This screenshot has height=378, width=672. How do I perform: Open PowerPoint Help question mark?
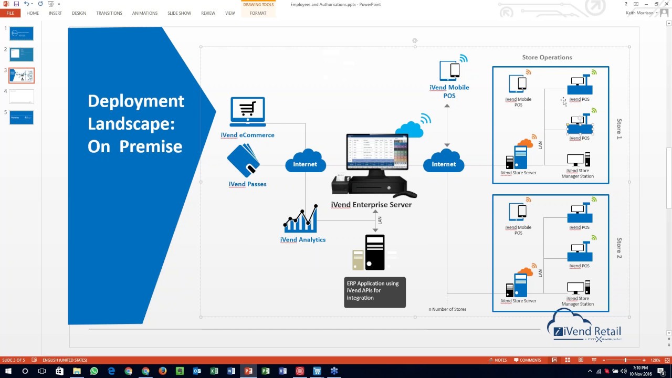coord(626,4)
